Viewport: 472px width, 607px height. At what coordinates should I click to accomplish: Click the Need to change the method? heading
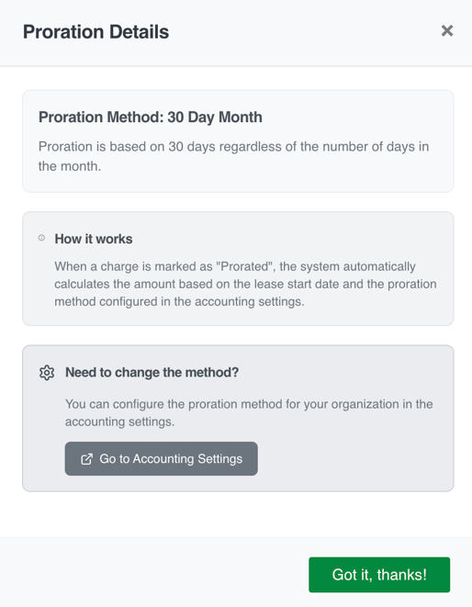pyautogui.click(x=152, y=373)
